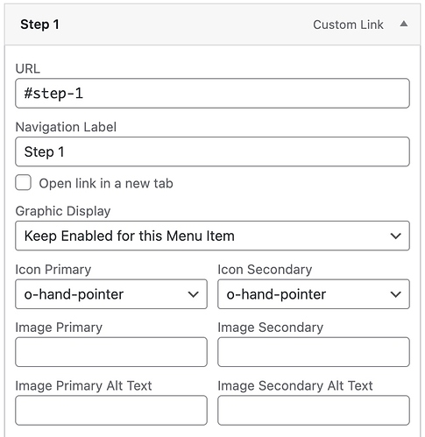Click the Image Primary Alt Text field
The image size is (425, 437).
(x=111, y=411)
